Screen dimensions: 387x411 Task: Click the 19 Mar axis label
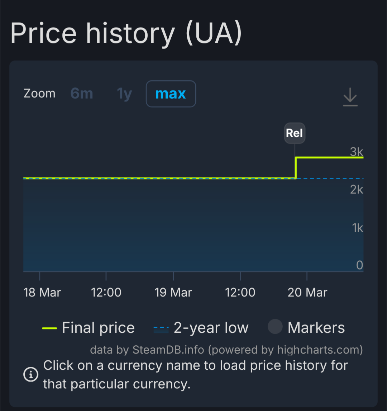click(x=173, y=293)
